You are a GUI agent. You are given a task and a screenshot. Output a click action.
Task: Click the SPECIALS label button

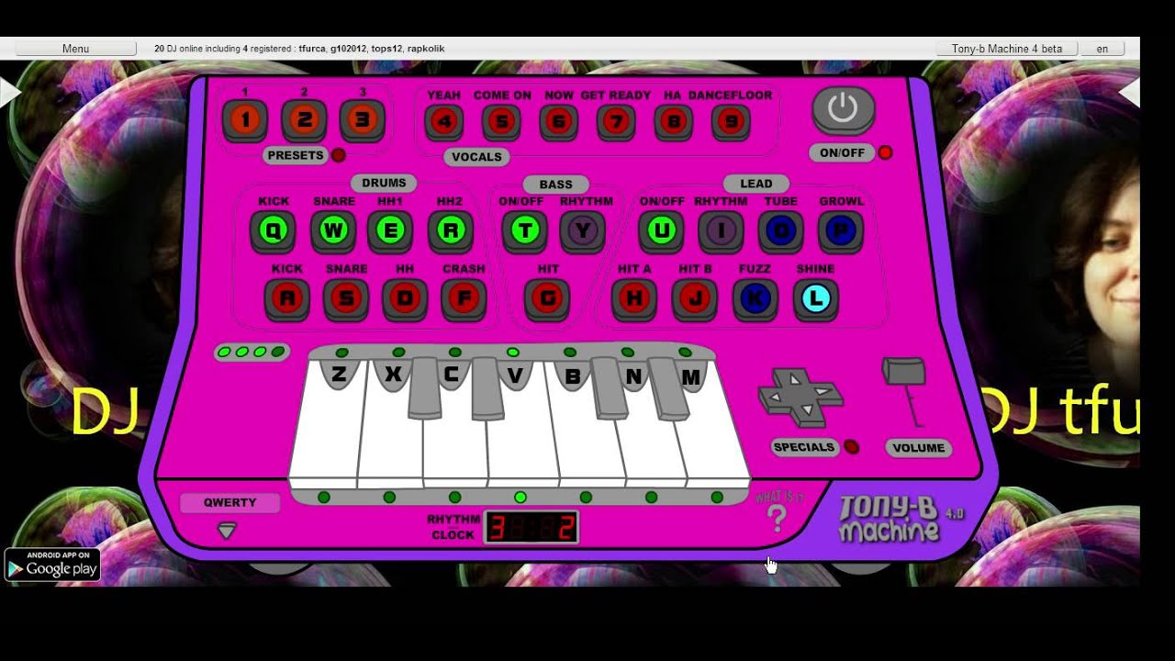click(x=804, y=447)
